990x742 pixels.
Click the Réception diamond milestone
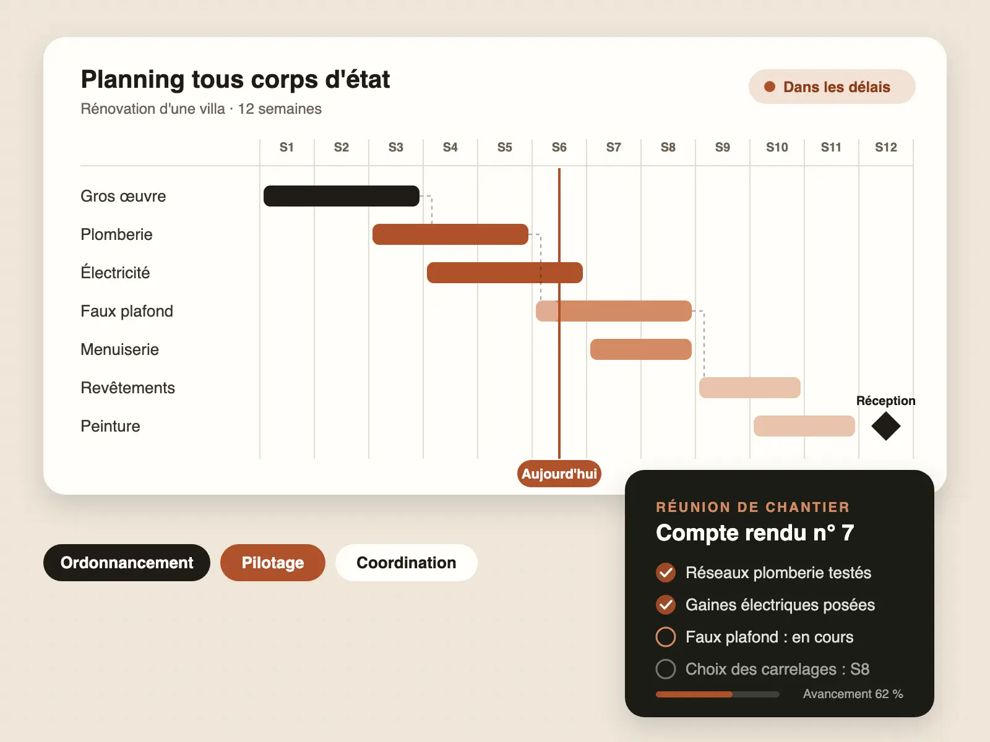[885, 426]
